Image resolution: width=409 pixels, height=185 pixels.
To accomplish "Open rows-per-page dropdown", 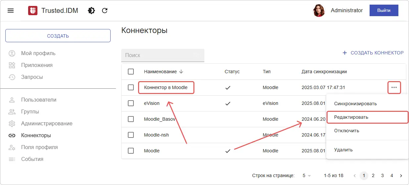I will coord(307,176).
